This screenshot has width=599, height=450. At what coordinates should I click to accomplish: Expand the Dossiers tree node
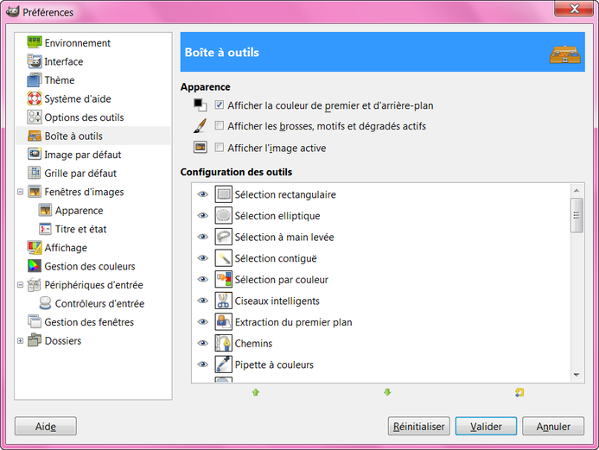click(x=20, y=340)
